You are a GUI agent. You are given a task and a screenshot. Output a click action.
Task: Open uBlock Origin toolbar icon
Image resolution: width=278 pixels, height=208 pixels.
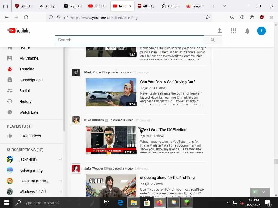point(262,17)
